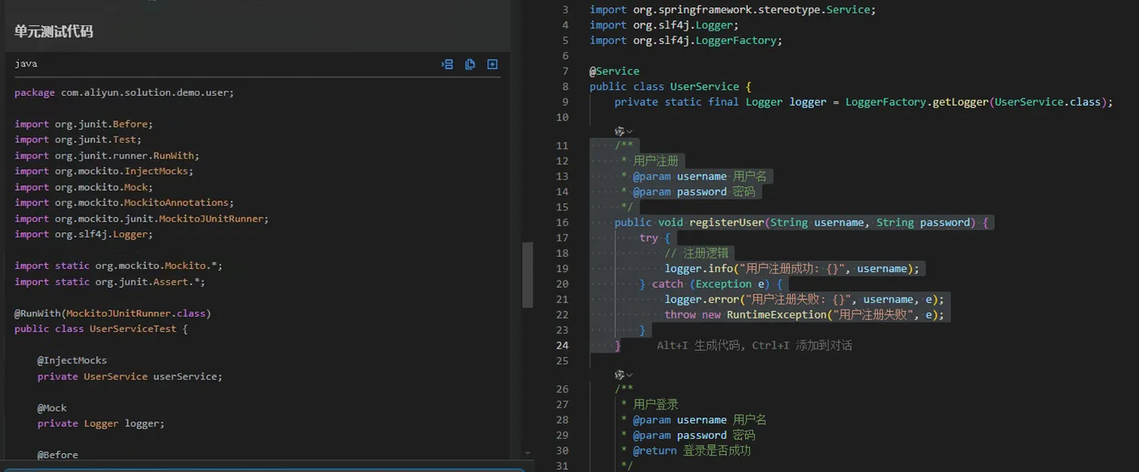
Task: Click the registerUser method name
Action: (727, 223)
